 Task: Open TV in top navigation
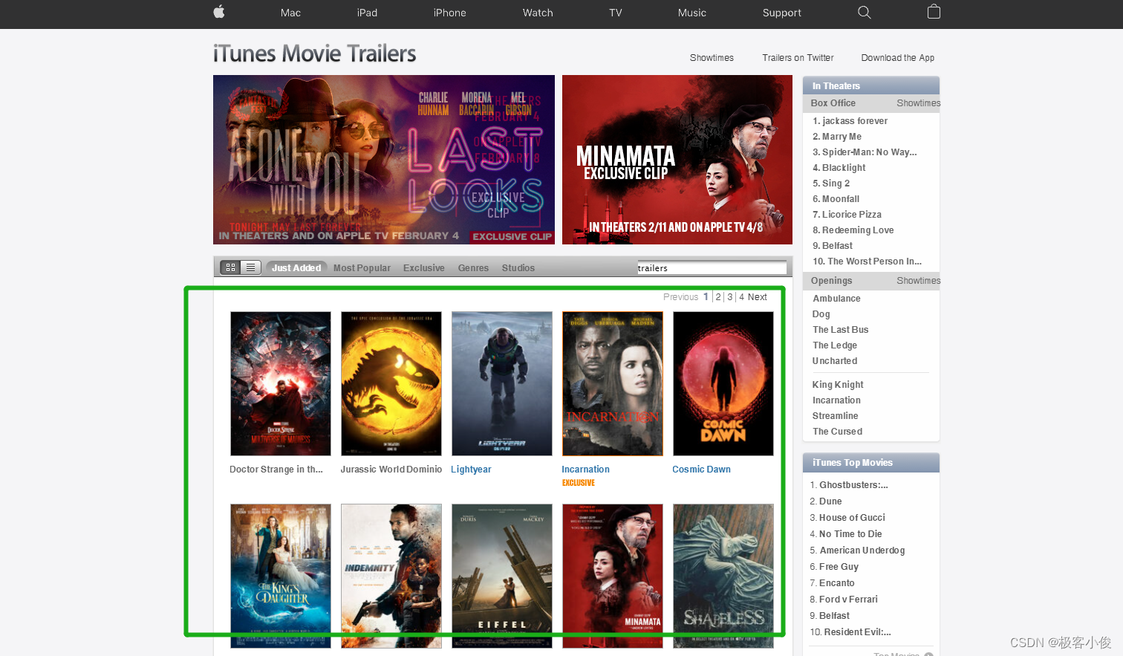pyautogui.click(x=616, y=13)
